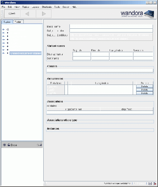The image size is (158, 187).
Task: Open the Tools menu
Action: [x=57, y=7]
